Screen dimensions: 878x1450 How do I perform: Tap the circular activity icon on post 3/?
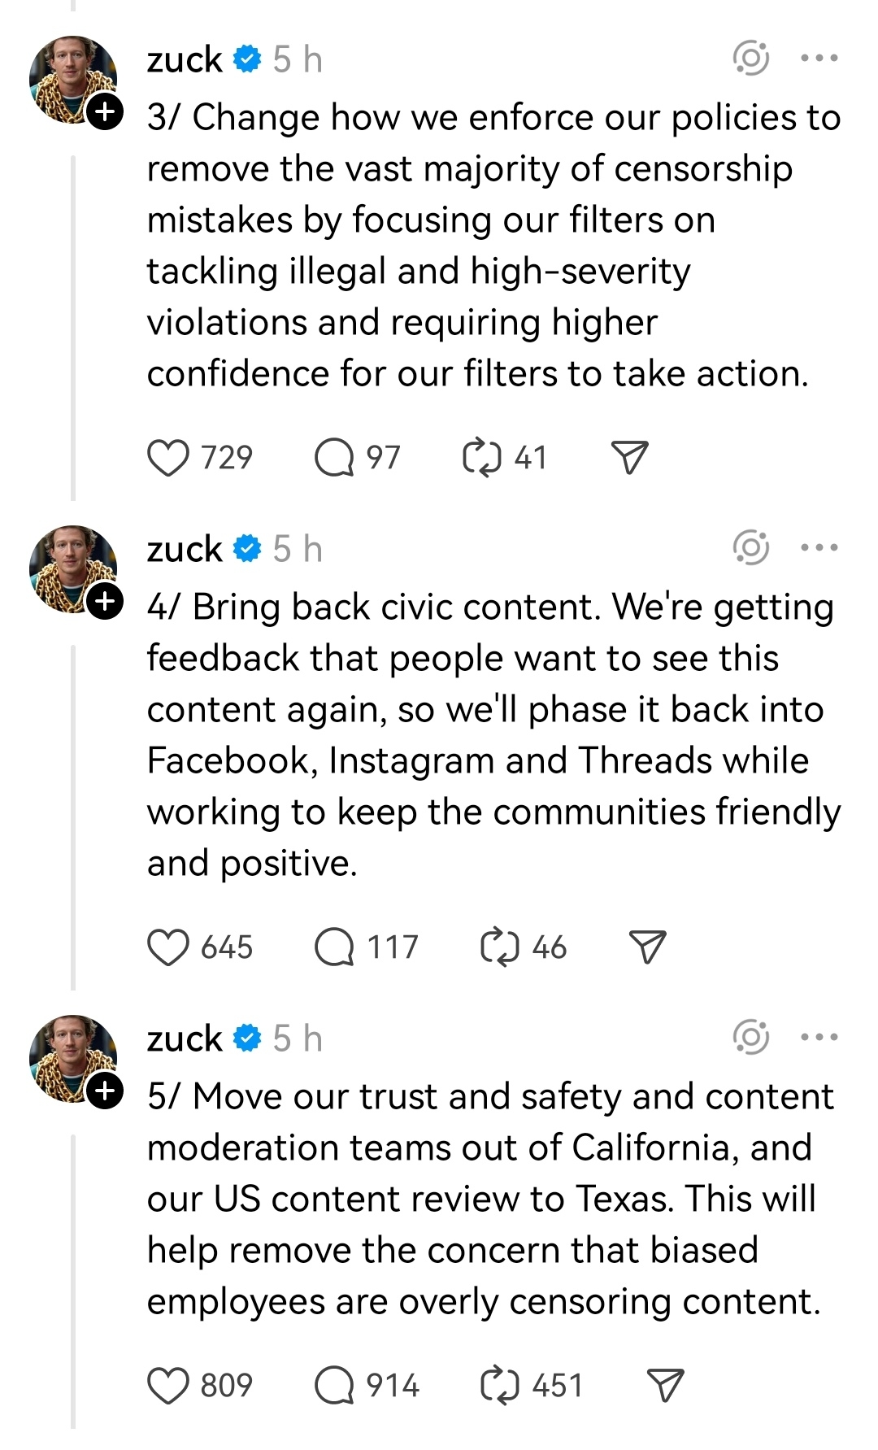(x=750, y=59)
